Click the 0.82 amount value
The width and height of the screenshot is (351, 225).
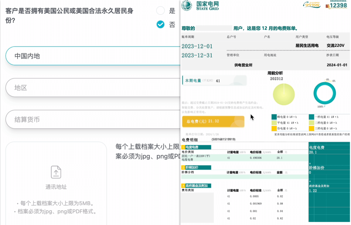[280, 218]
